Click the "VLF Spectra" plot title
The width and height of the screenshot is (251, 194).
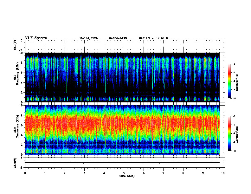[x=36, y=38]
